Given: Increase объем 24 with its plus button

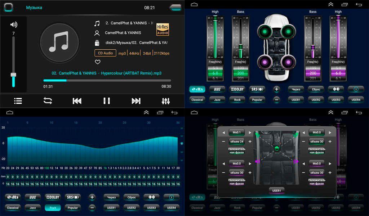Looking at the screenshot, I should pos(250,141).
